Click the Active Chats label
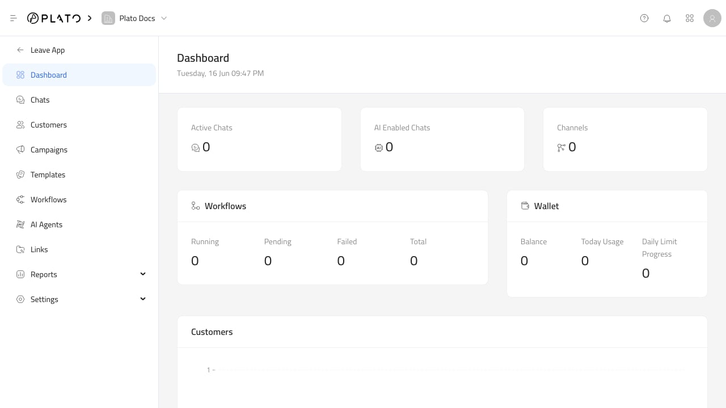The image size is (726, 408). click(x=212, y=127)
